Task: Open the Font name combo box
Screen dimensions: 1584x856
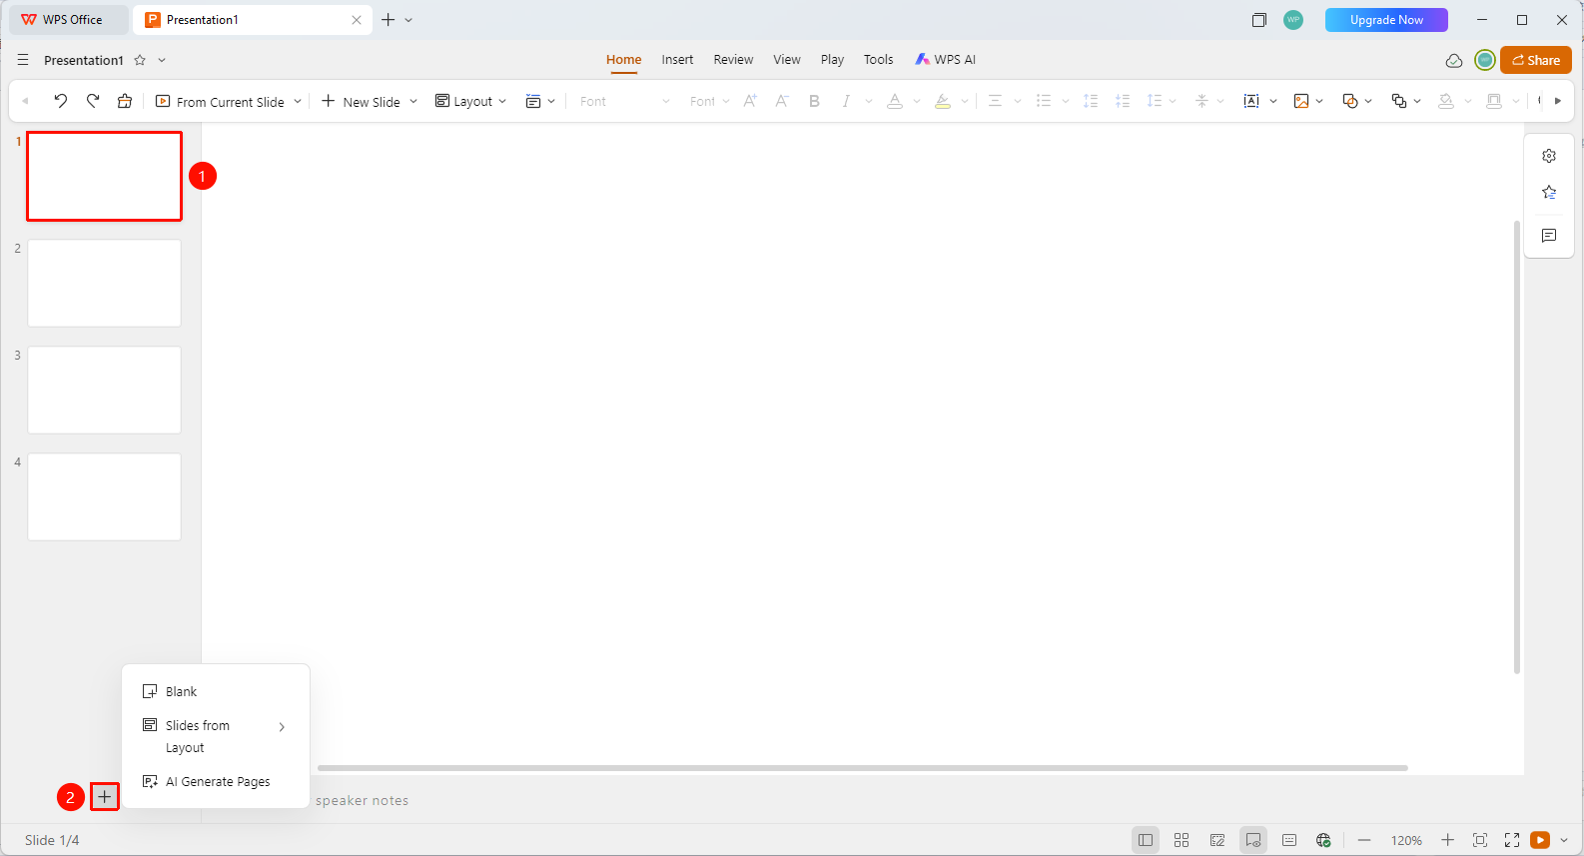Action: [x=625, y=101]
